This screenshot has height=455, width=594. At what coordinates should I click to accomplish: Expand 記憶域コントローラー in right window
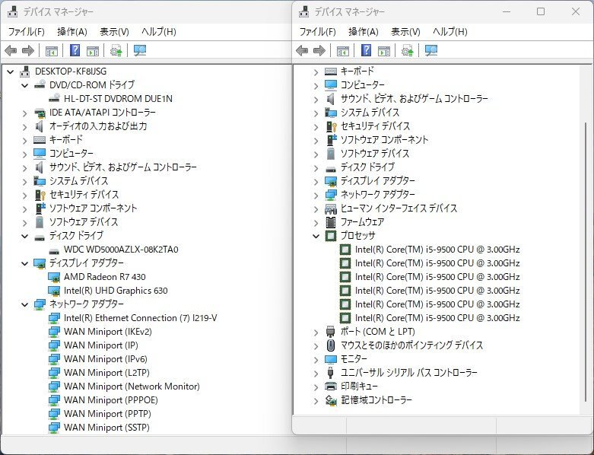(316, 400)
